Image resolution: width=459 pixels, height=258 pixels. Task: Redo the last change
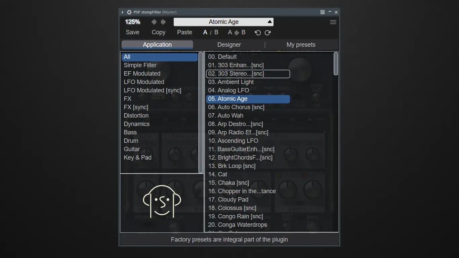[x=267, y=33]
